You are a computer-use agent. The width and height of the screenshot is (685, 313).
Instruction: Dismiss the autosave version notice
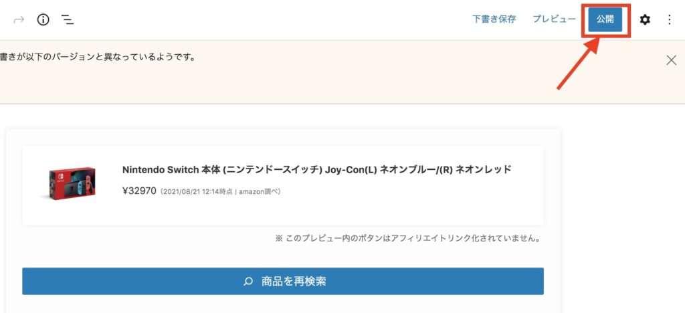[671, 60]
